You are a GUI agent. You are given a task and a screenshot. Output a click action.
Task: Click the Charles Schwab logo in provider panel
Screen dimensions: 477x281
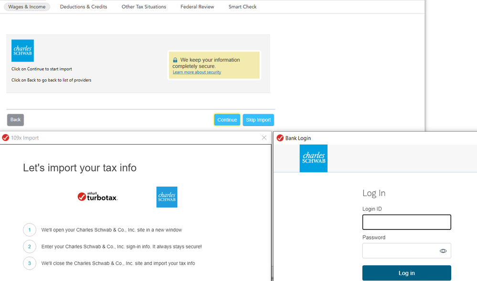pyautogui.click(x=22, y=51)
